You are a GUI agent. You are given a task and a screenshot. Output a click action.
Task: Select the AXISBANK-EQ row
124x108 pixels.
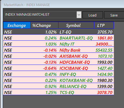[58, 56]
